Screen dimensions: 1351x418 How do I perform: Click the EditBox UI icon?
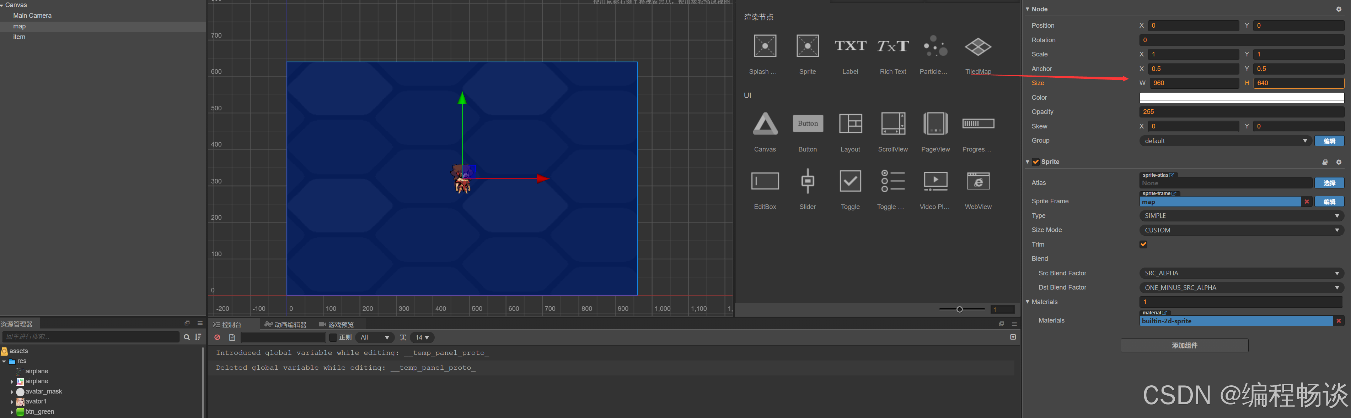(765, 181)
